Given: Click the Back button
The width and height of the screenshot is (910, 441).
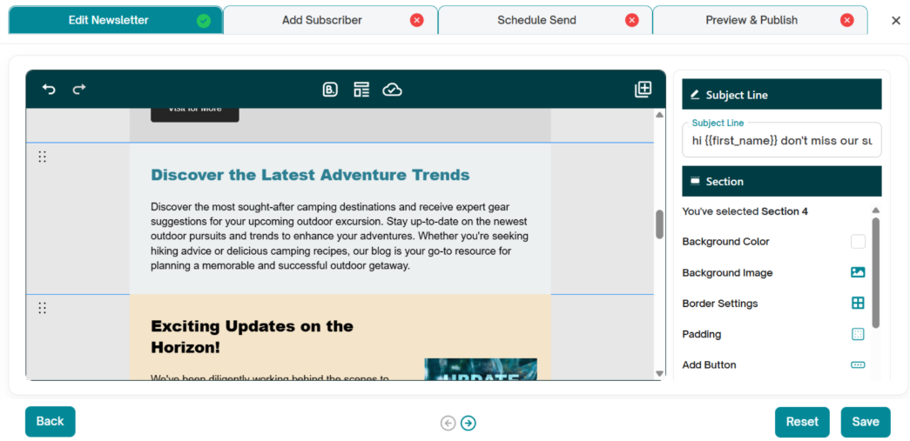Looking at the screenshot, I should (50, 421).
